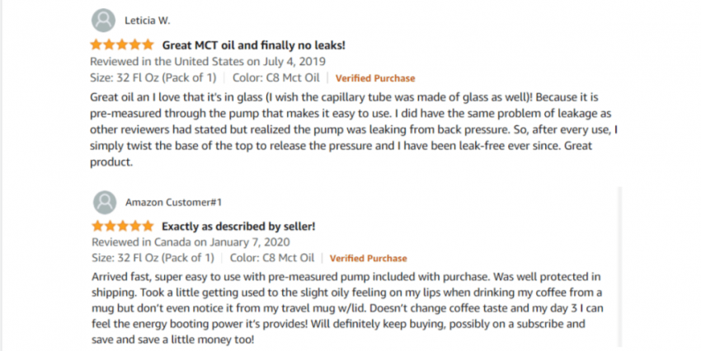701x351 pixels.
Task: Open the 'Great MCT oil and finally no leaks!' title
Action: pyautogui.click(x=253, y=45)
